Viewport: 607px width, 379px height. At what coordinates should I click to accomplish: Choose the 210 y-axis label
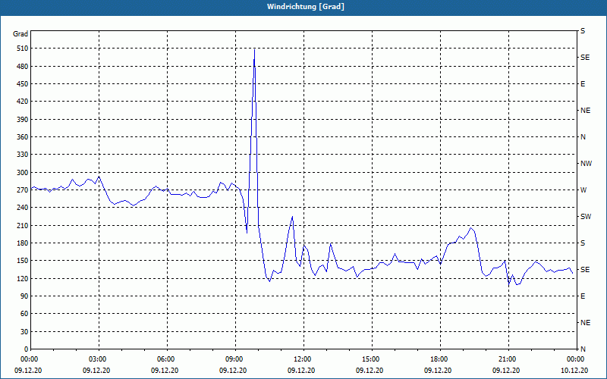coord(23,225)
